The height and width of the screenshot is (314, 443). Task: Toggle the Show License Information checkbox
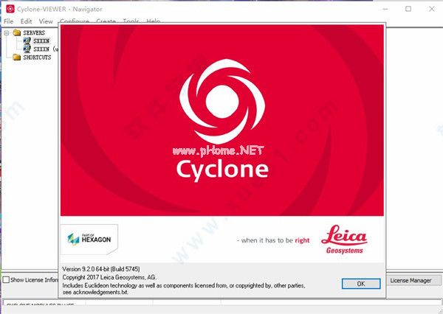tap(6, 279)
